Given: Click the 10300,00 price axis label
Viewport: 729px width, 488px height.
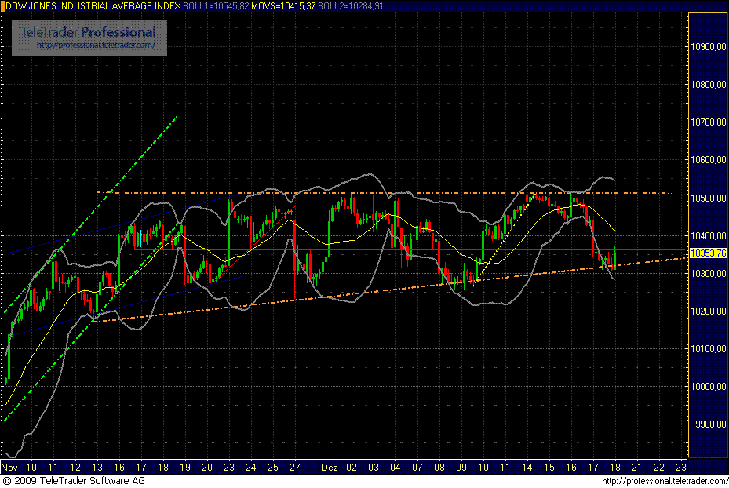Looking at the screenshot, I should point(708,273).
